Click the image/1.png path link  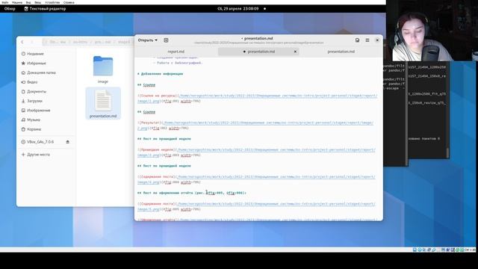coord(148,101)
